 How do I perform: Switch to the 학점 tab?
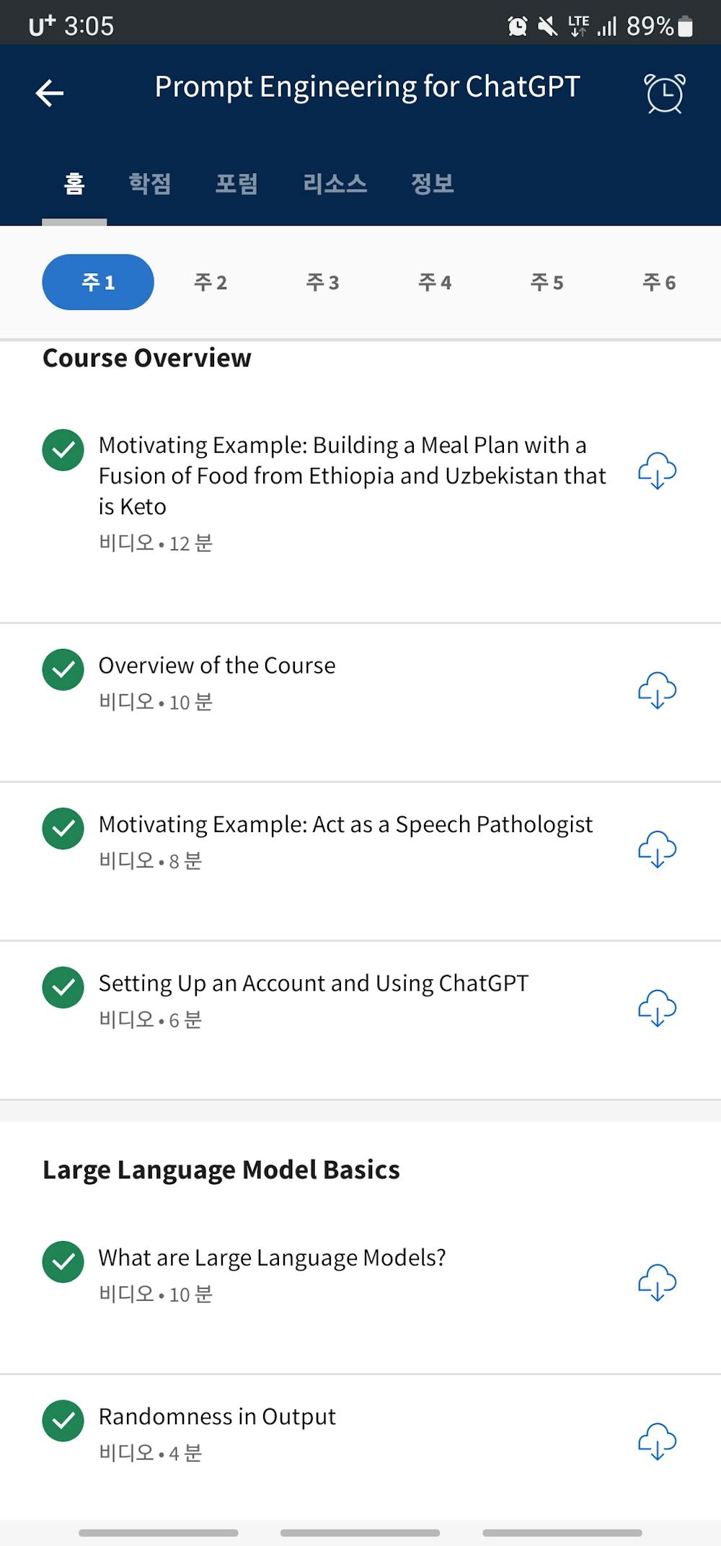[150, 184]
